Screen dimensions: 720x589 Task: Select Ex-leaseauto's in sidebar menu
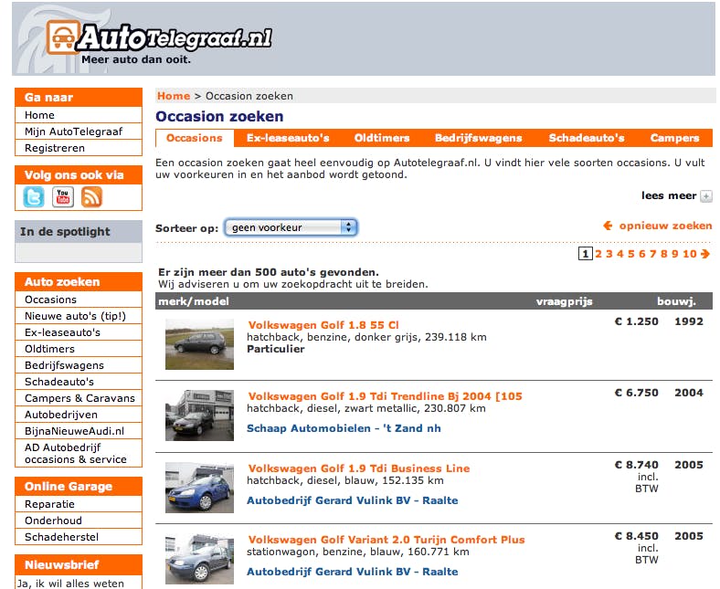point(79,332)
